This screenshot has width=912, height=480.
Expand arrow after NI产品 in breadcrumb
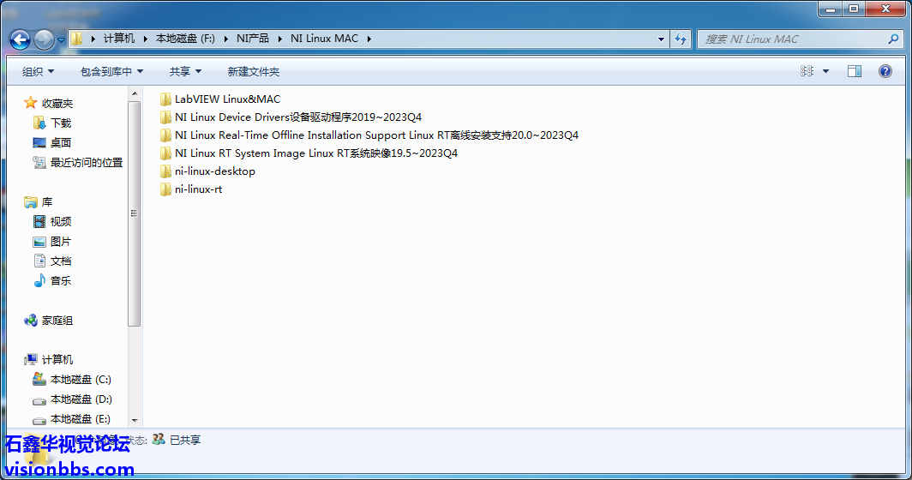279,39
